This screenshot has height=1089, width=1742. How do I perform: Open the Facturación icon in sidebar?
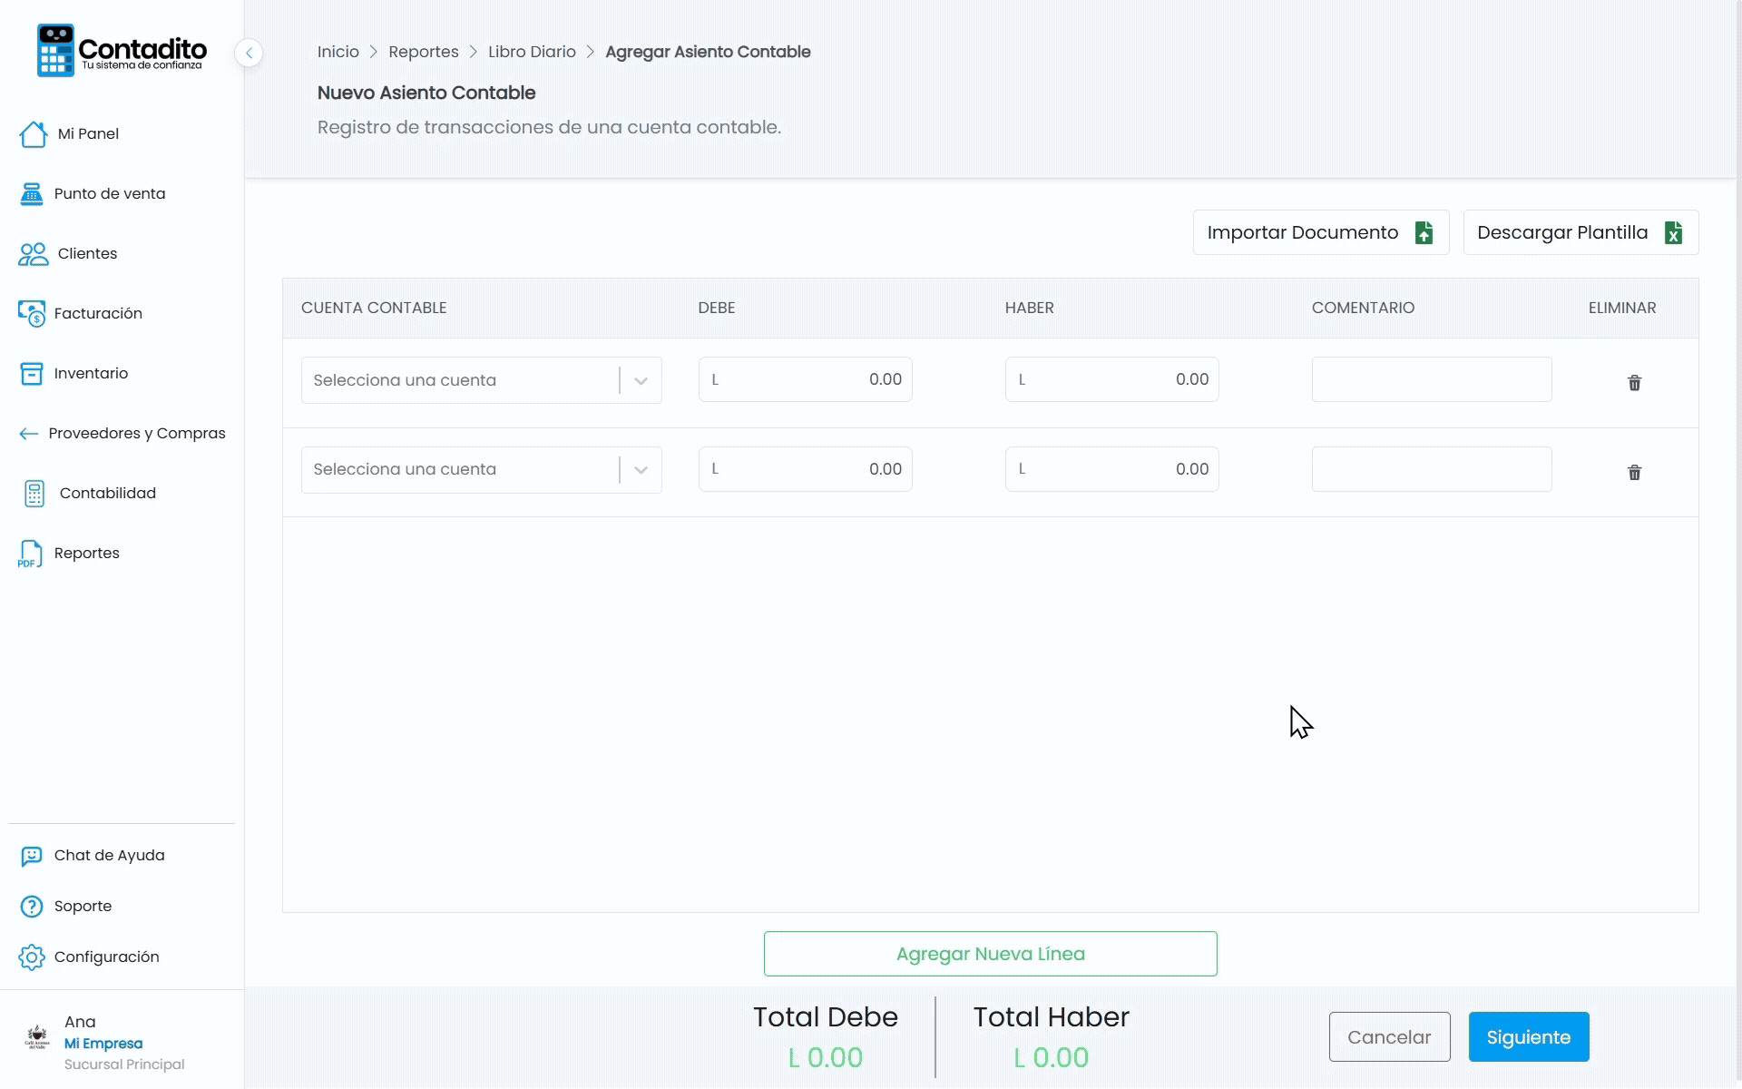pos(32,314)
